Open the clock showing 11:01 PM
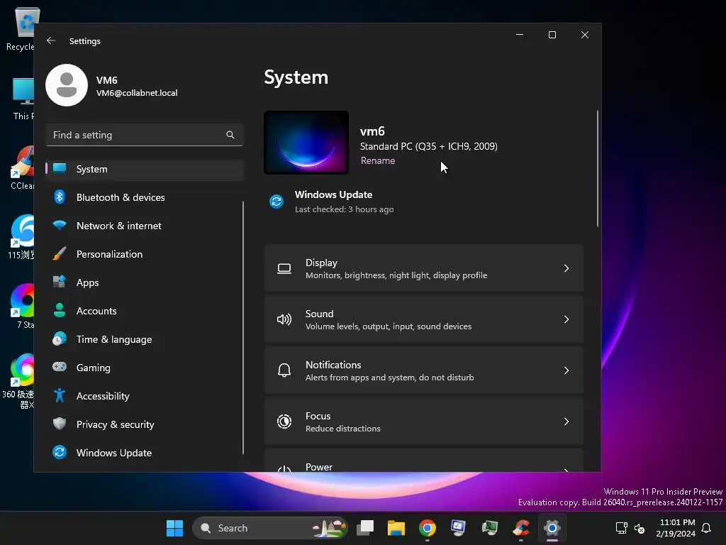Screen dimensions: 726x545 [676, 528]
